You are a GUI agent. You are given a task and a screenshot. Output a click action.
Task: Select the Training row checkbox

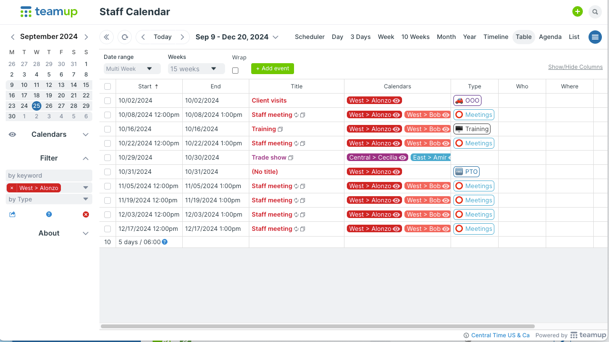click(108, 129)
